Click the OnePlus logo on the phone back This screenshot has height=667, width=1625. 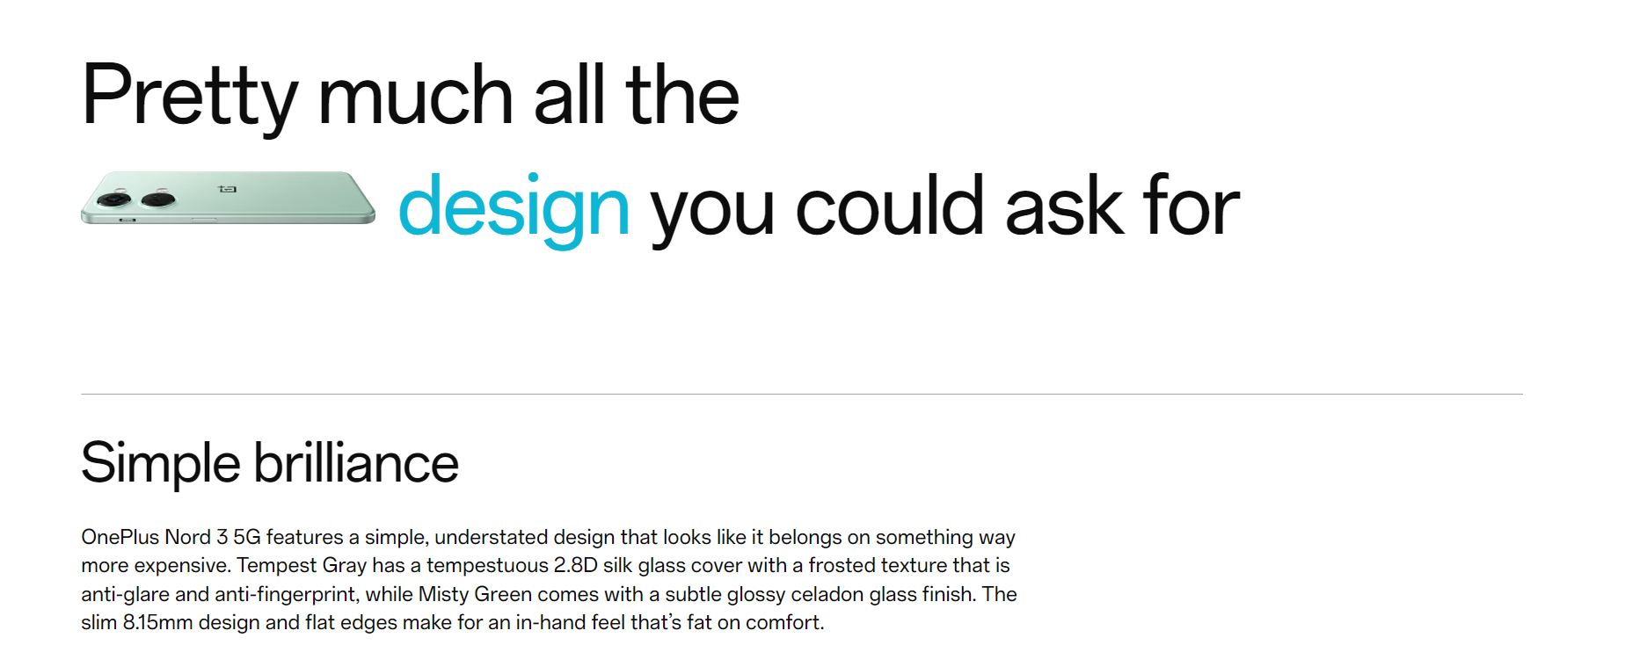[x=227, y=189]
